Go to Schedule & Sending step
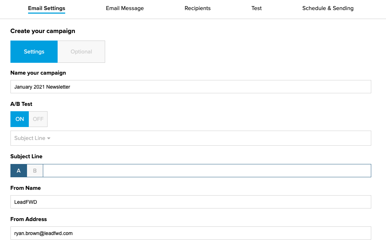386x244 pixels. pos(328,8)
